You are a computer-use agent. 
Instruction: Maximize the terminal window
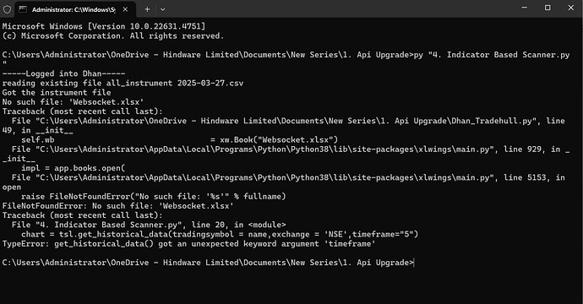548,8
